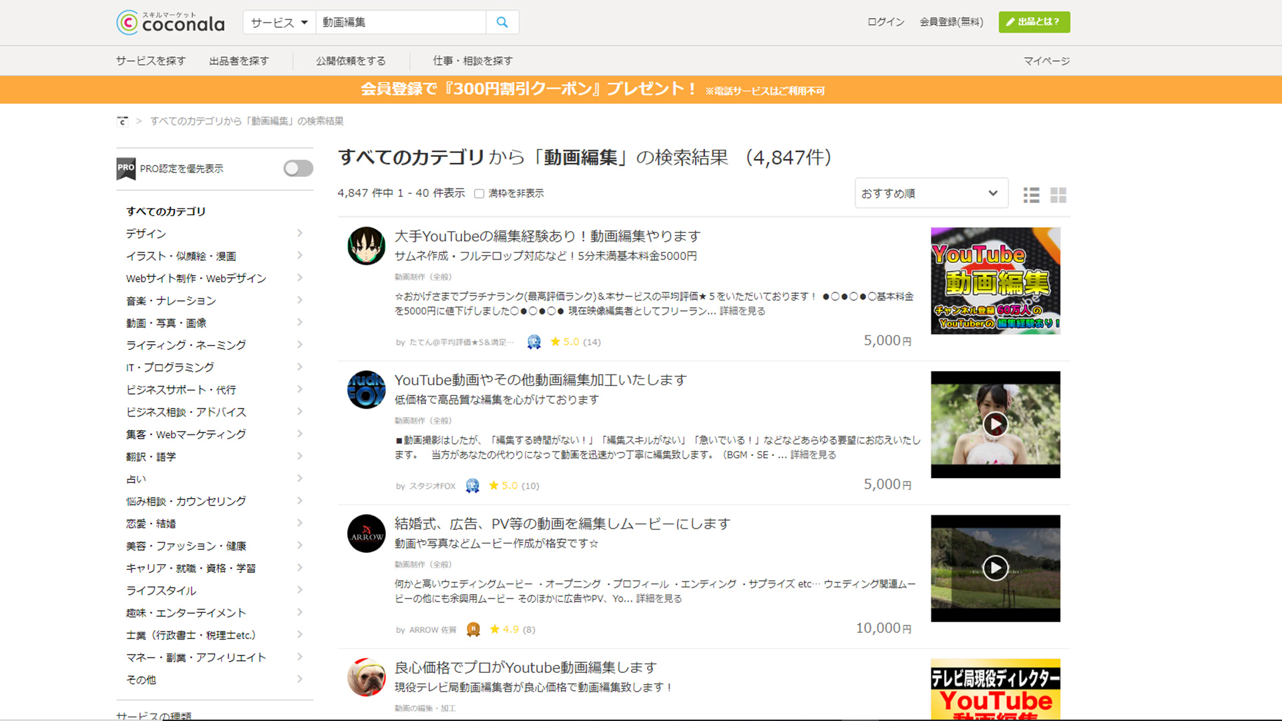Select 翻訳・語学 category
Screen dimensions: 1282x721
pyautogui.click(x=151, y=457)
